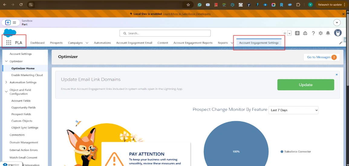The width and height of the screenshot is (349, 166).
Task: Dismiss the Local Dev banner
Action: tap(344, 14)
